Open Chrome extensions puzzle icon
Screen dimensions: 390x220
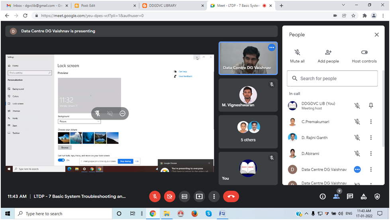click(x=365, y=16)
